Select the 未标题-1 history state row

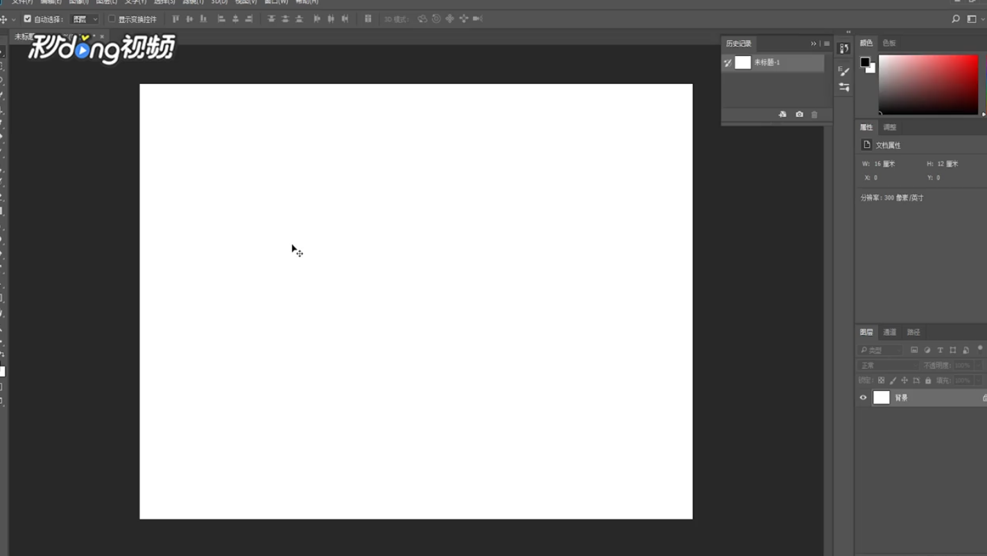pyautogui.click(x=773, y=62)
